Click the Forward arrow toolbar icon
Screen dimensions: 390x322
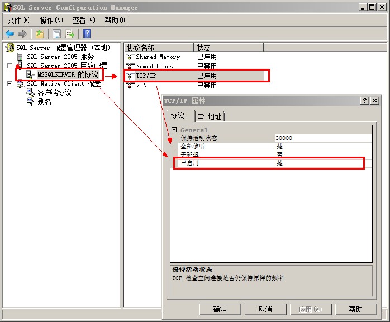point(22,34)
